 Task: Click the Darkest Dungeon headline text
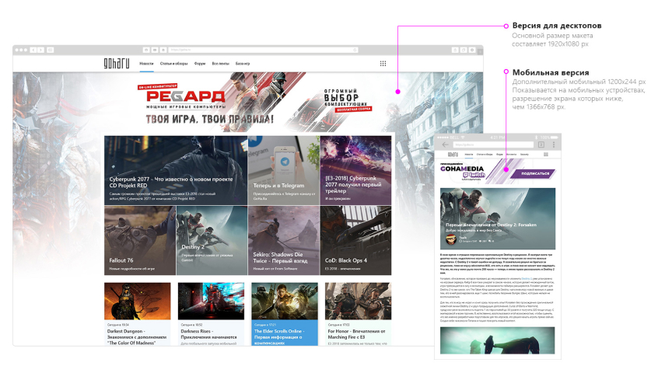tap(137, 337)
